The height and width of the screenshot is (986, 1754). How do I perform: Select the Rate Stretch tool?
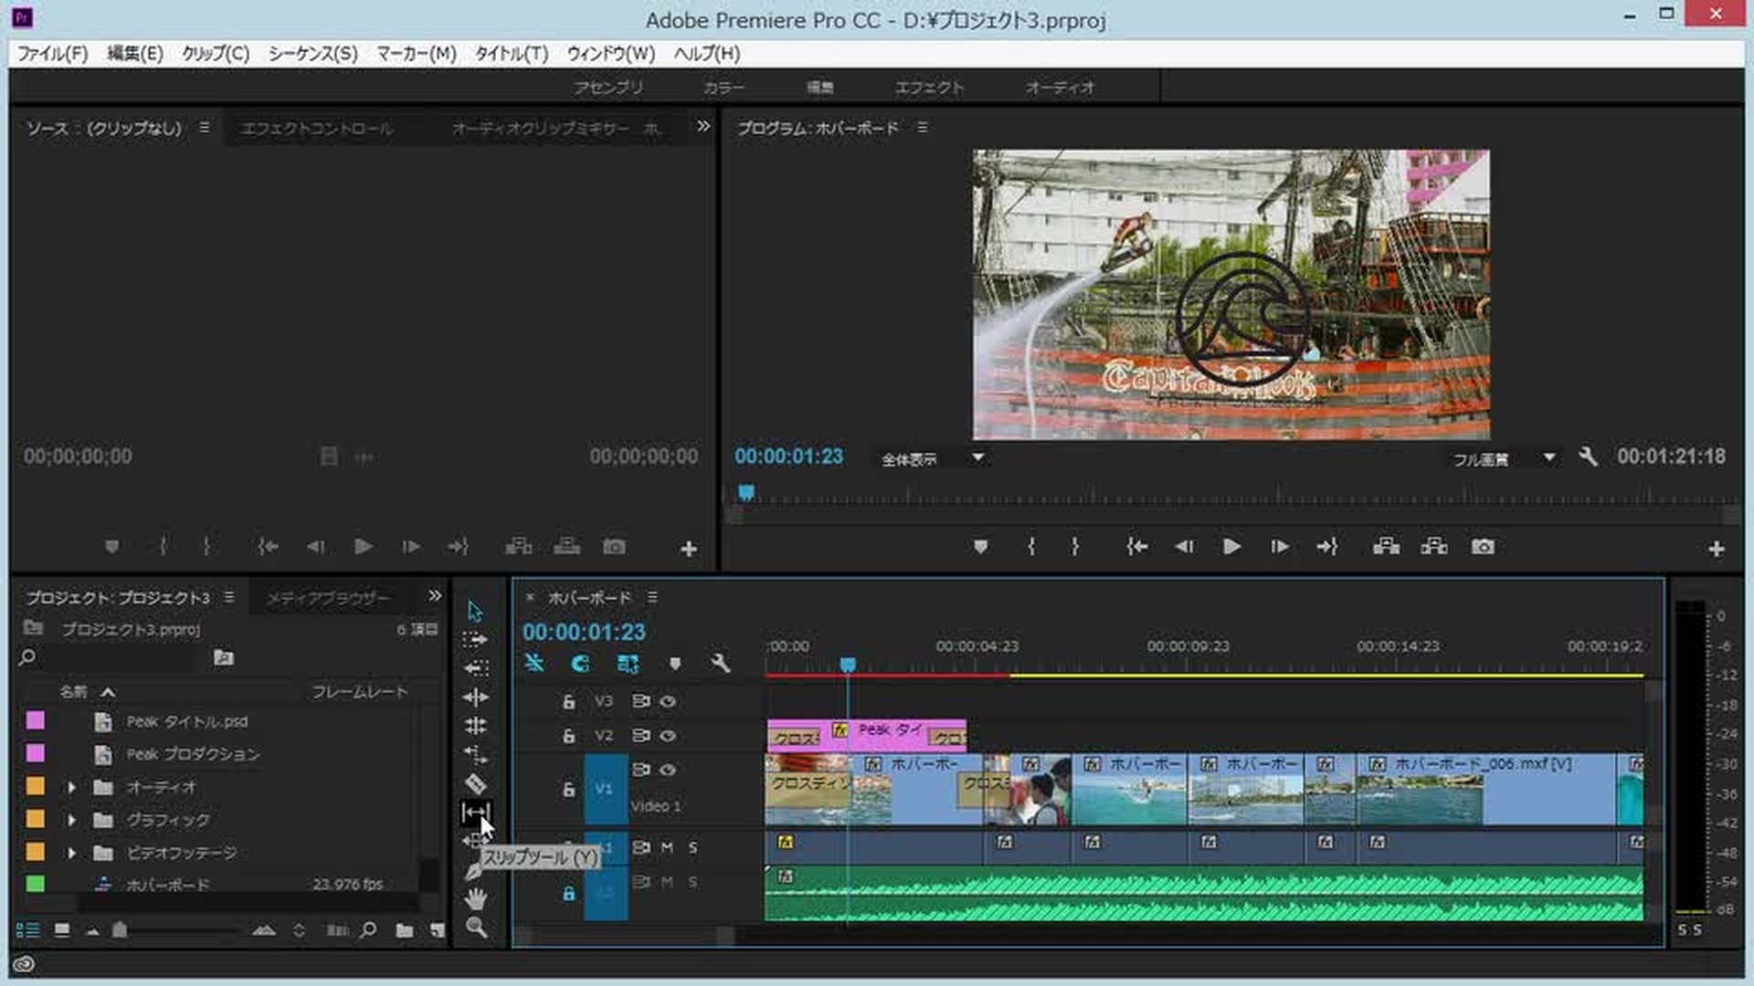(x=475, y=755)
